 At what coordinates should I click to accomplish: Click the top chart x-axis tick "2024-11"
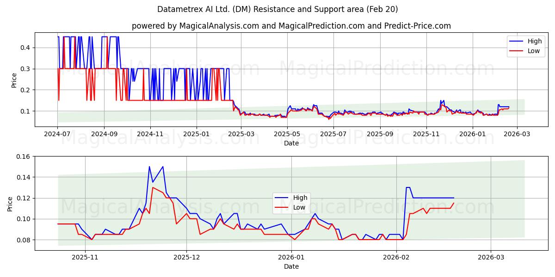pyautogui.click(x=150, y=134)
